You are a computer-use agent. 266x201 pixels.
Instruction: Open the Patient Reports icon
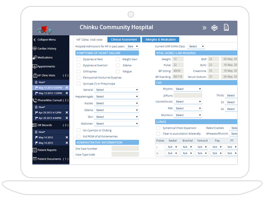coord(35,150)
